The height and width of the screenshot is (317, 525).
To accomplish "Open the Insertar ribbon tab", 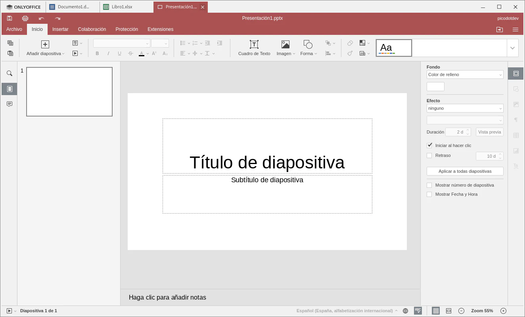I will tap(60, 29).
